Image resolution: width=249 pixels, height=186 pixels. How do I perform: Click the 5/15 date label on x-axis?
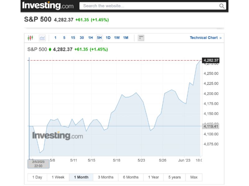[92, 160]
